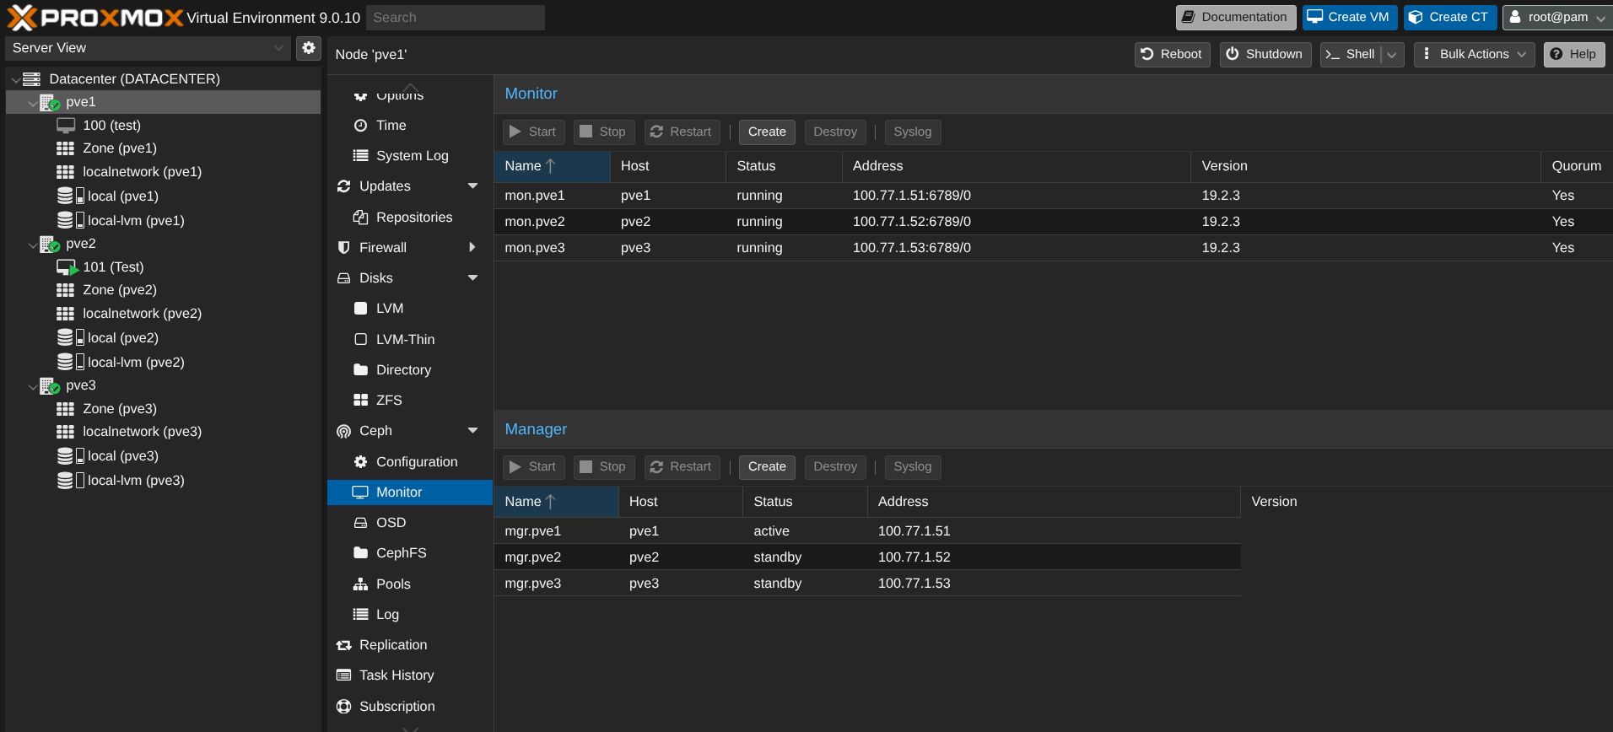Expand the Firewall submenu arrow
Screen dimensions: 1613x732
(472, 248)
